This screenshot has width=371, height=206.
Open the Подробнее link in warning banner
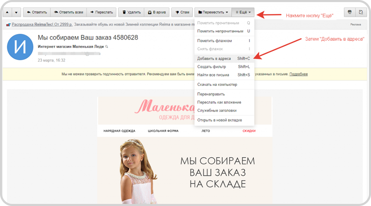coord(298,74)
